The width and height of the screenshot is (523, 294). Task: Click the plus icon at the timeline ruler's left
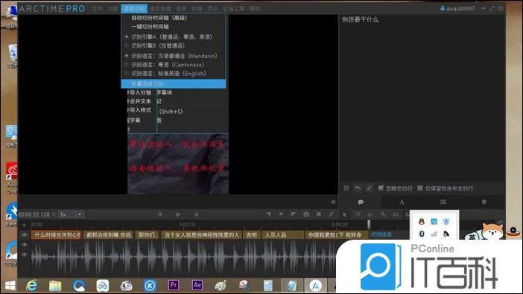point(24,225)
